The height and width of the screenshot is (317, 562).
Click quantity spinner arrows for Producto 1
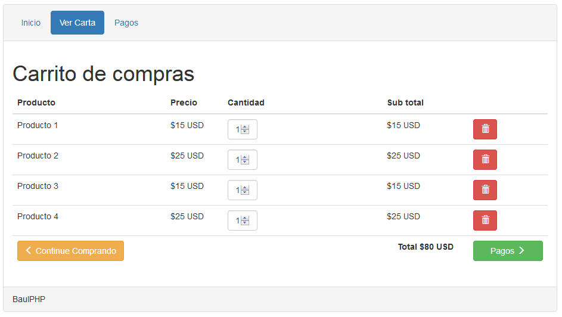tap(245, 129)
